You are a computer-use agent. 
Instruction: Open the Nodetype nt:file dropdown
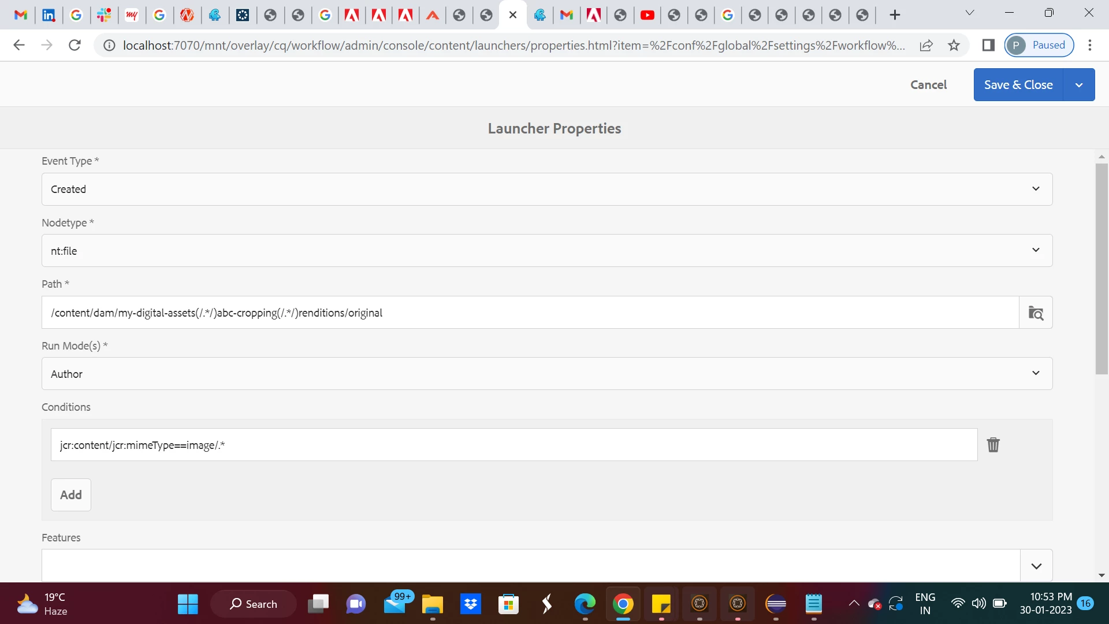(x=1036, y=250)
